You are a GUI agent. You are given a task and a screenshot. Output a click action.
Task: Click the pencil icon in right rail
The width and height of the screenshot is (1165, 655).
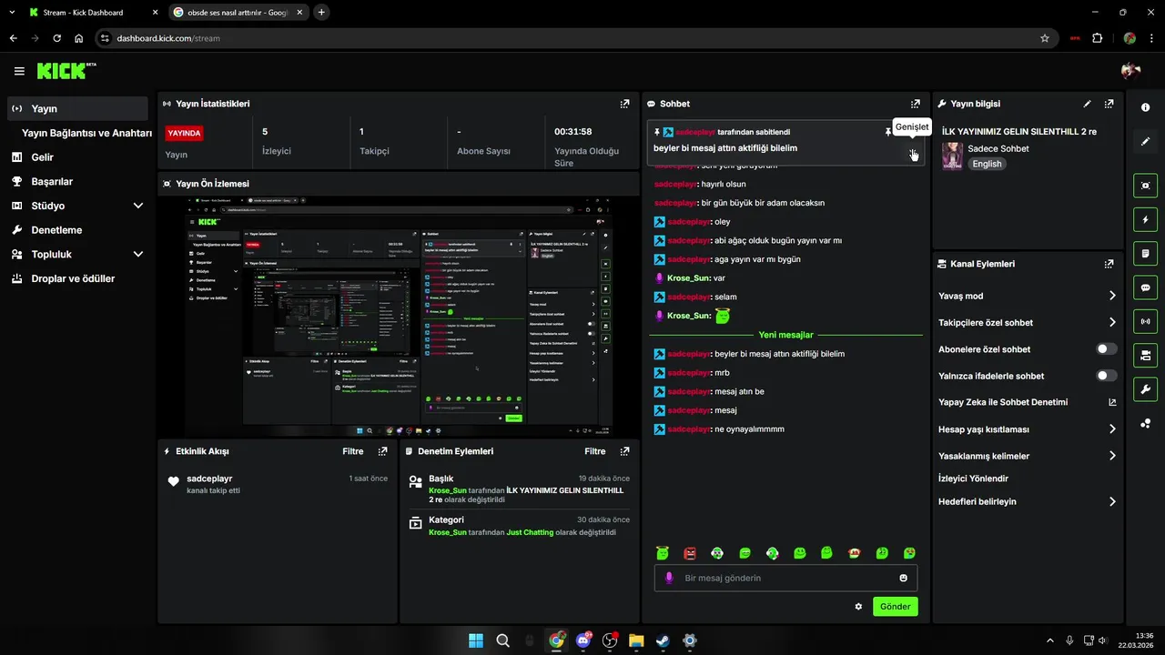[x=1145, y=142]
